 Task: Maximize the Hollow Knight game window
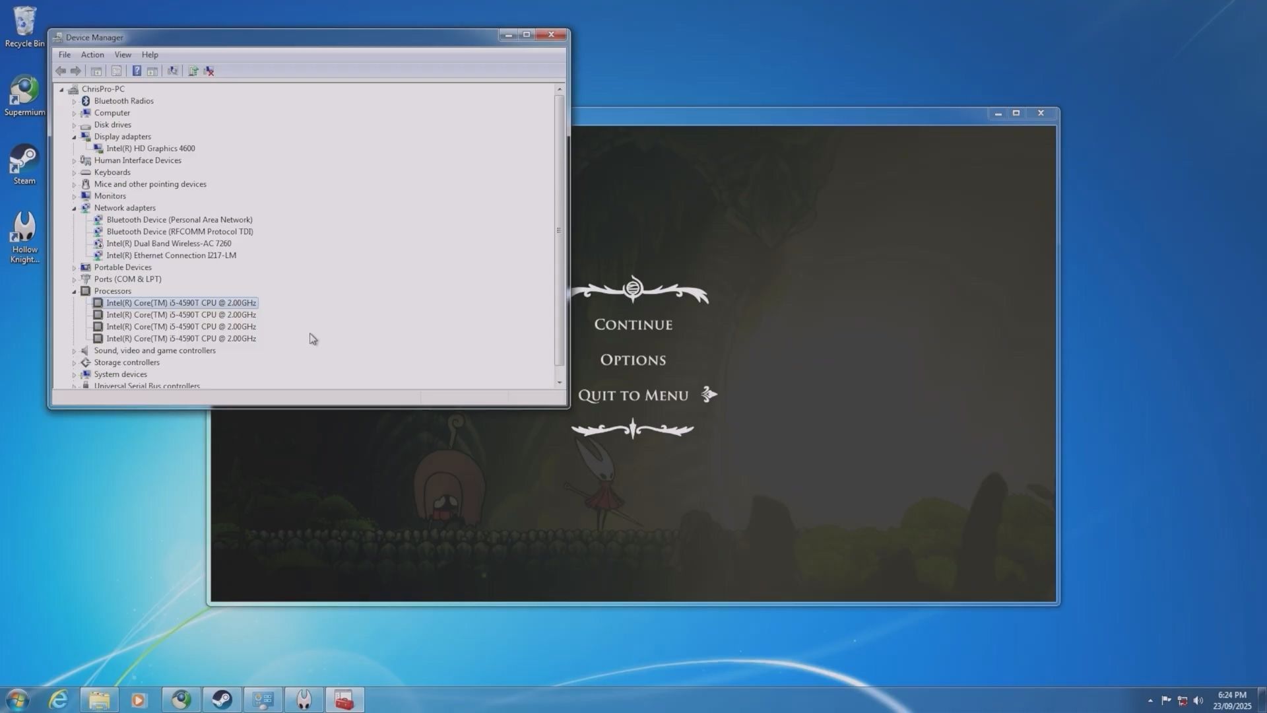(x=1016, y=114)
